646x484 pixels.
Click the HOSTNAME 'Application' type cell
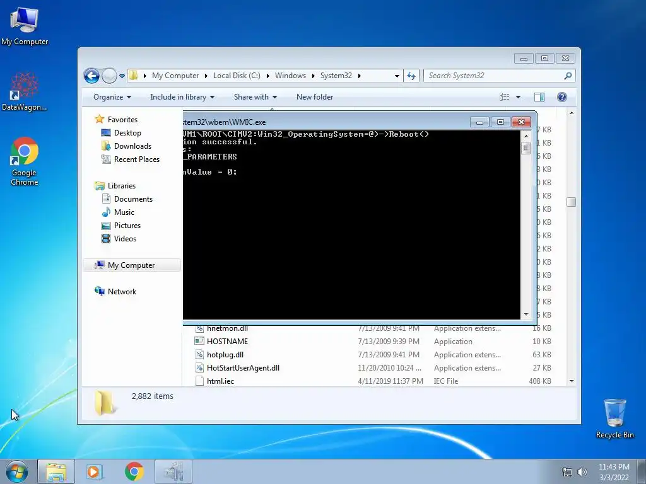[453, 342]
